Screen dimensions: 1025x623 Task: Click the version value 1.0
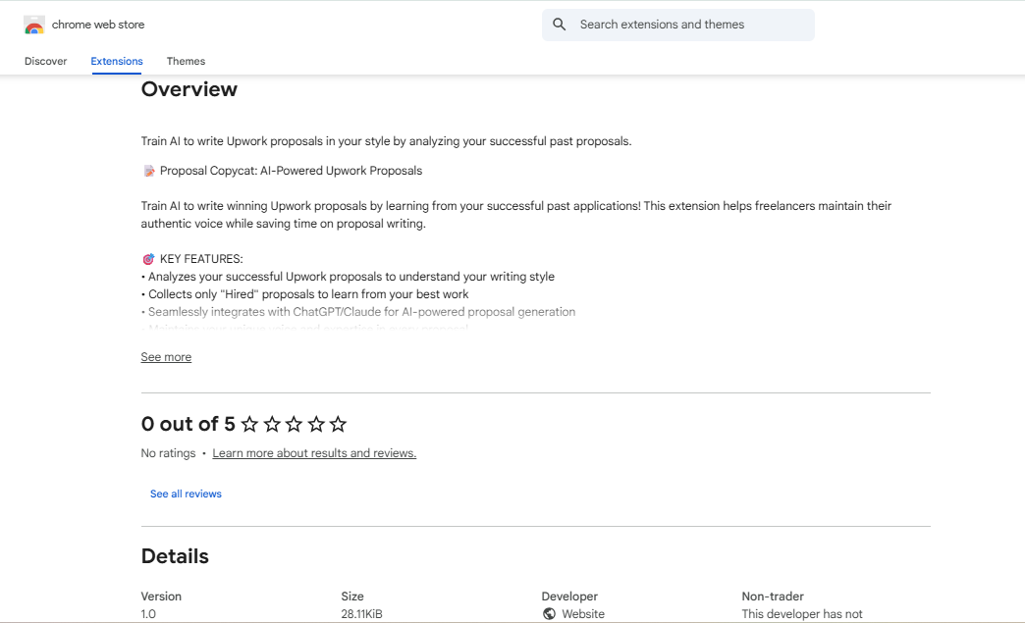coord(148,614)
